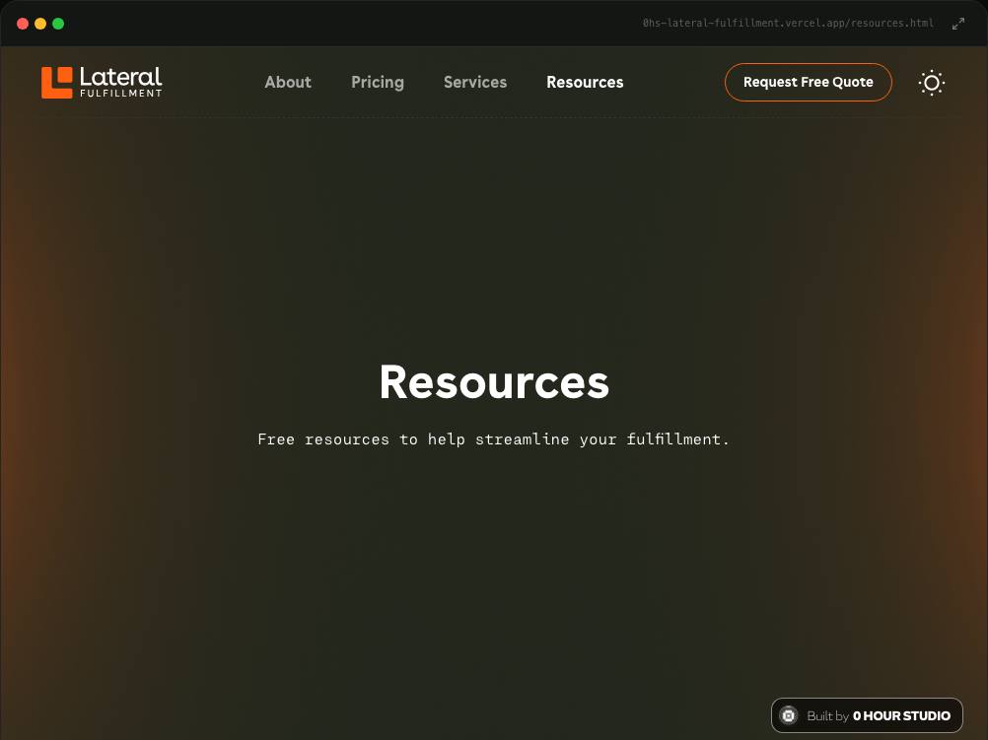This screenshot has width=988, height=740.
Task: Select the Resources nav item
Action: pyautogui.click(x=585, y=83)
